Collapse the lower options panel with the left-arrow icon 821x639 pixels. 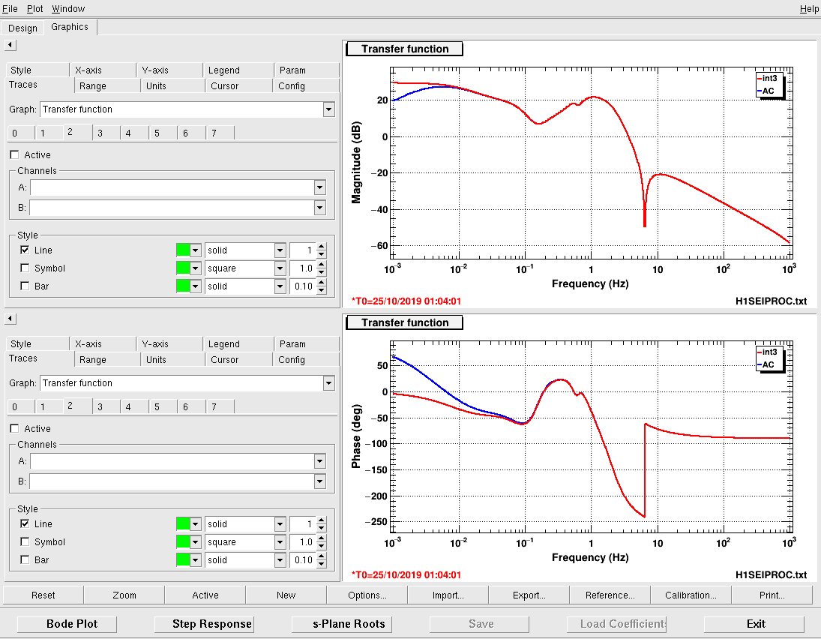(x=10, y=319)
